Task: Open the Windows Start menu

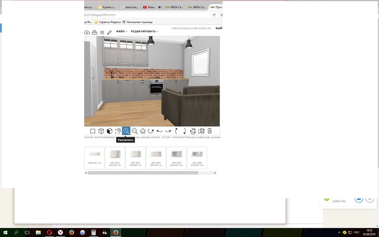Action: point(5,232)
